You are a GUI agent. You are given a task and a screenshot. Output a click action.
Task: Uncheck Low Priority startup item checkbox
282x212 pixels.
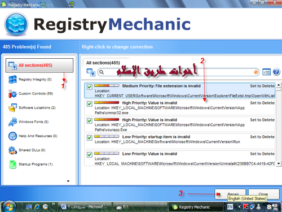click(x=90, y=138)
